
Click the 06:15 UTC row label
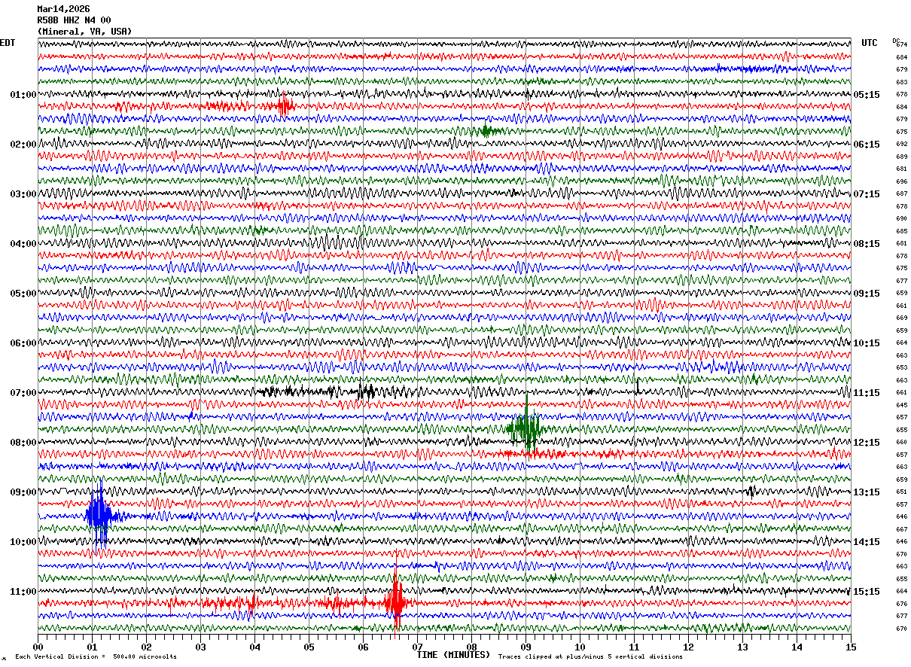(867, 145)
